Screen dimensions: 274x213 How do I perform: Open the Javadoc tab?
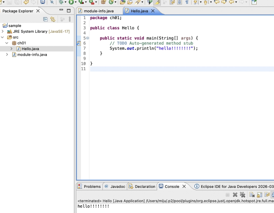[x=115, y=187]
